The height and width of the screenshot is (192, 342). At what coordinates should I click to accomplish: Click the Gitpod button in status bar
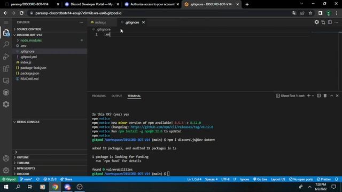pyautogui.click(x=9, y=179)
